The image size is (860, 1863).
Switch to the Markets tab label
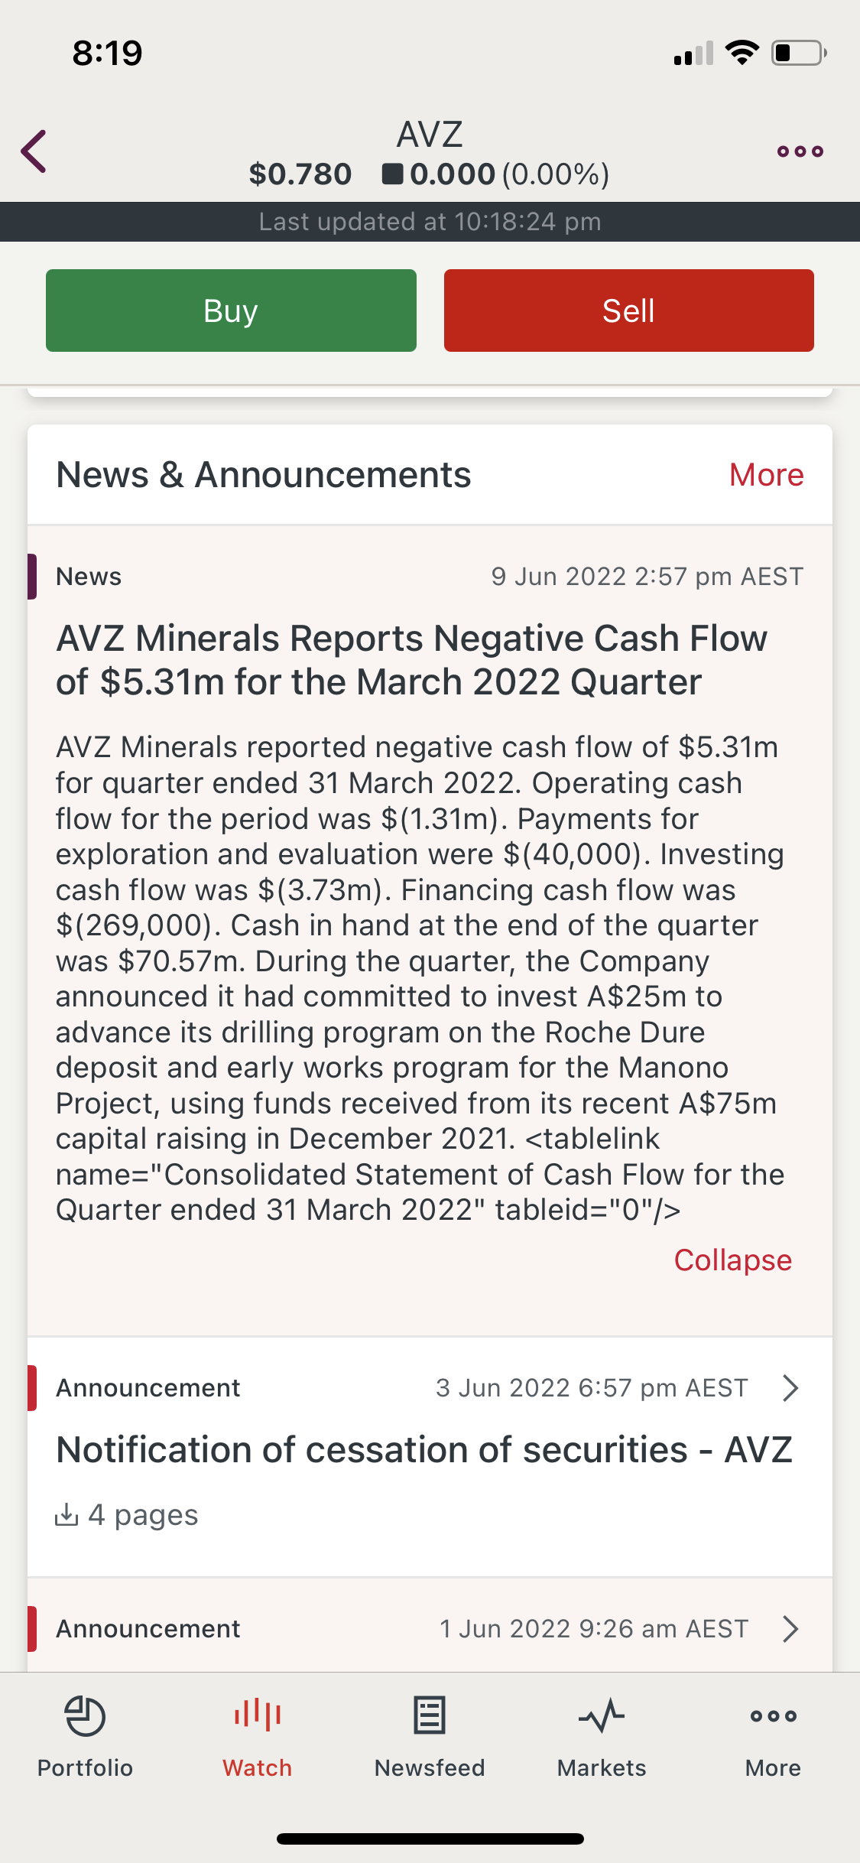[x=602, y=1768]
